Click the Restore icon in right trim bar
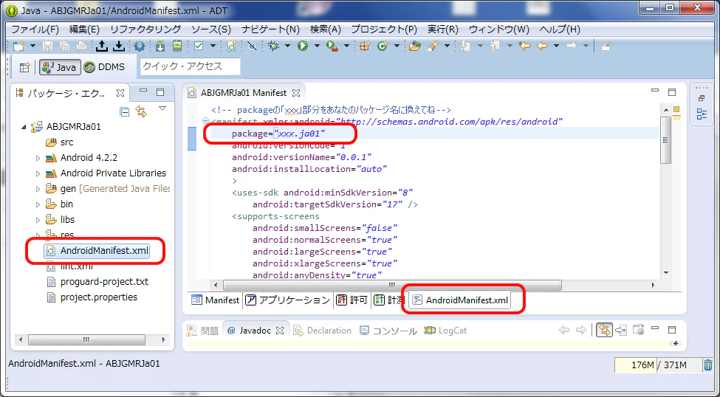720x397 pixels. click(x=702, y=97)
